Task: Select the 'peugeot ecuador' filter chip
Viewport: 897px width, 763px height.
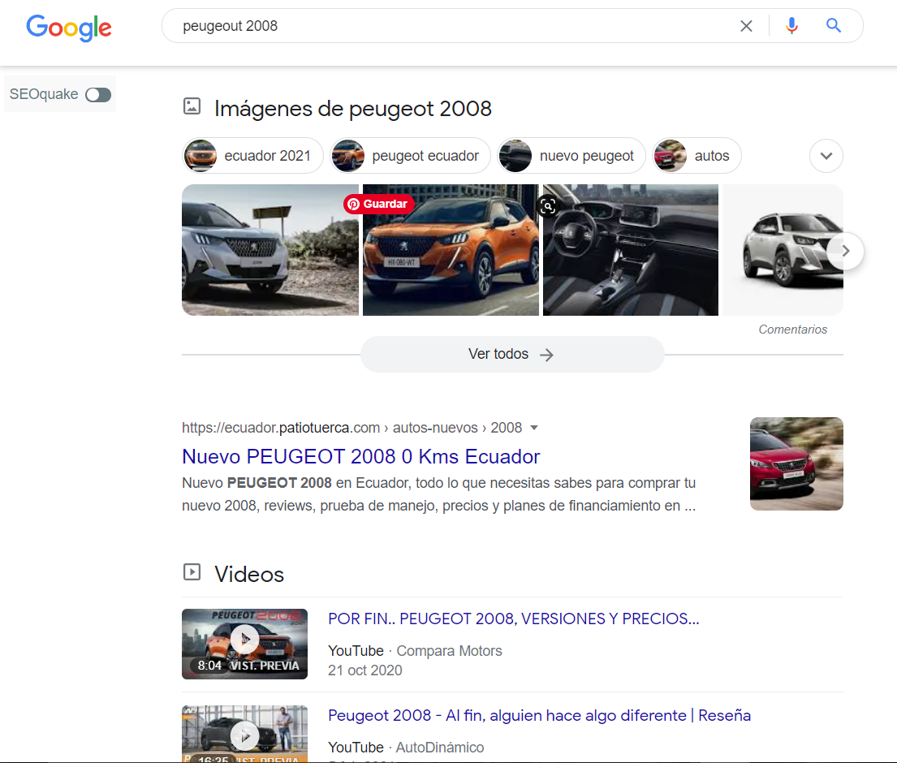Action: click(x=410, y=156)
